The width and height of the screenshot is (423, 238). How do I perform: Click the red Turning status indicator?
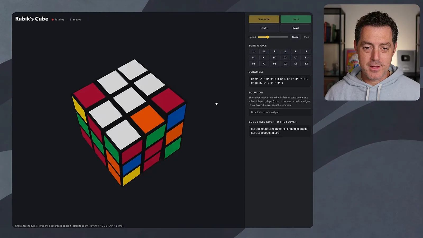coord(53,20)
